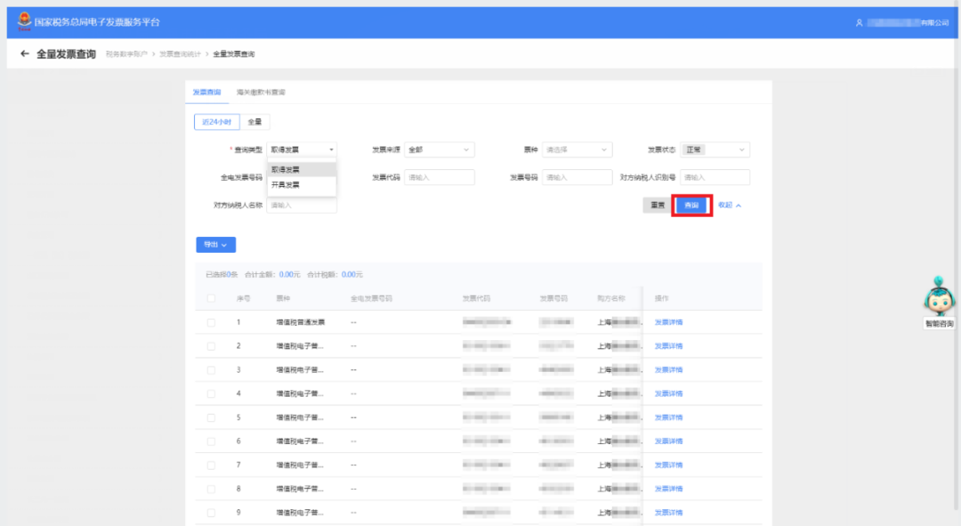961x526 pixels.
Task: Tick the checkbox for row 5
Action: click(211, 417)
